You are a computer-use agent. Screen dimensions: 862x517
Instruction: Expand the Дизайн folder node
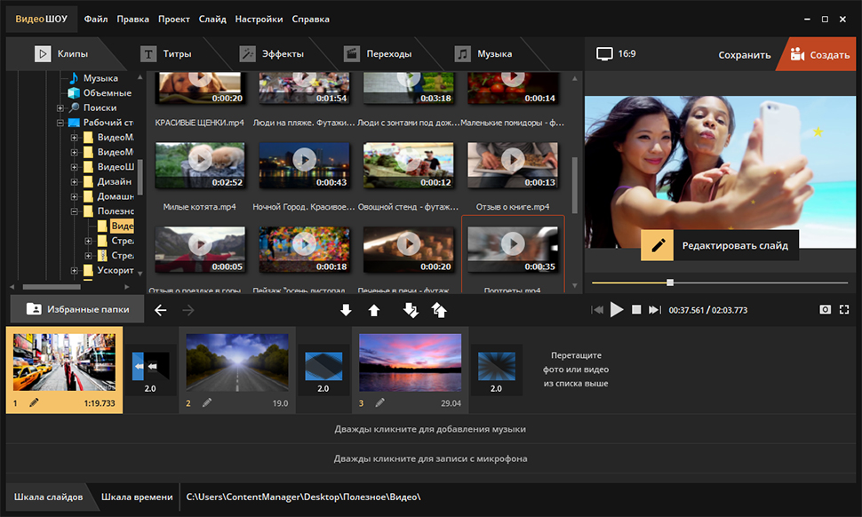pyautogui.click(x=75, y=182)
